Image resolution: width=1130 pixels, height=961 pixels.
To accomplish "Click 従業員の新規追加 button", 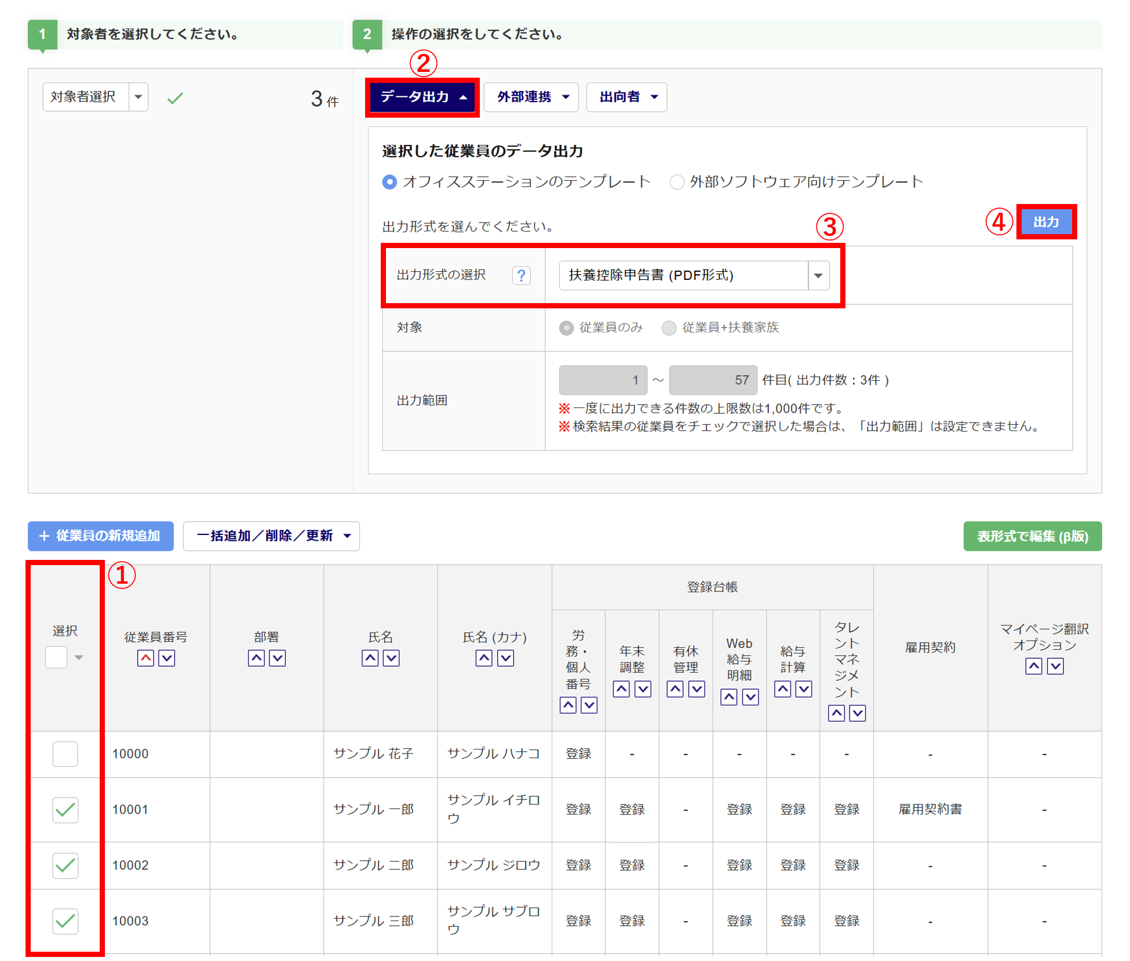I will (x=101, y=536).
